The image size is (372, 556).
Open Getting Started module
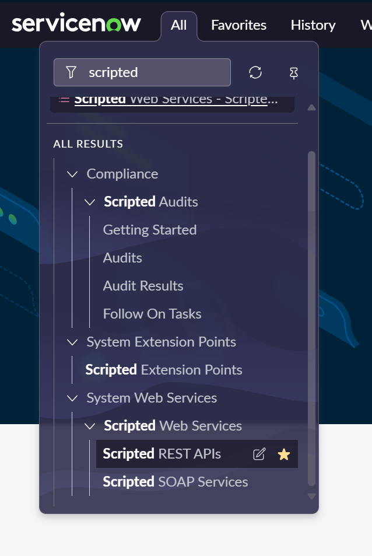150,230
